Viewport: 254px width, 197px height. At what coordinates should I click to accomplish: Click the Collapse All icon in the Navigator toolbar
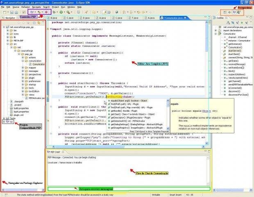(x=34, y=23)
